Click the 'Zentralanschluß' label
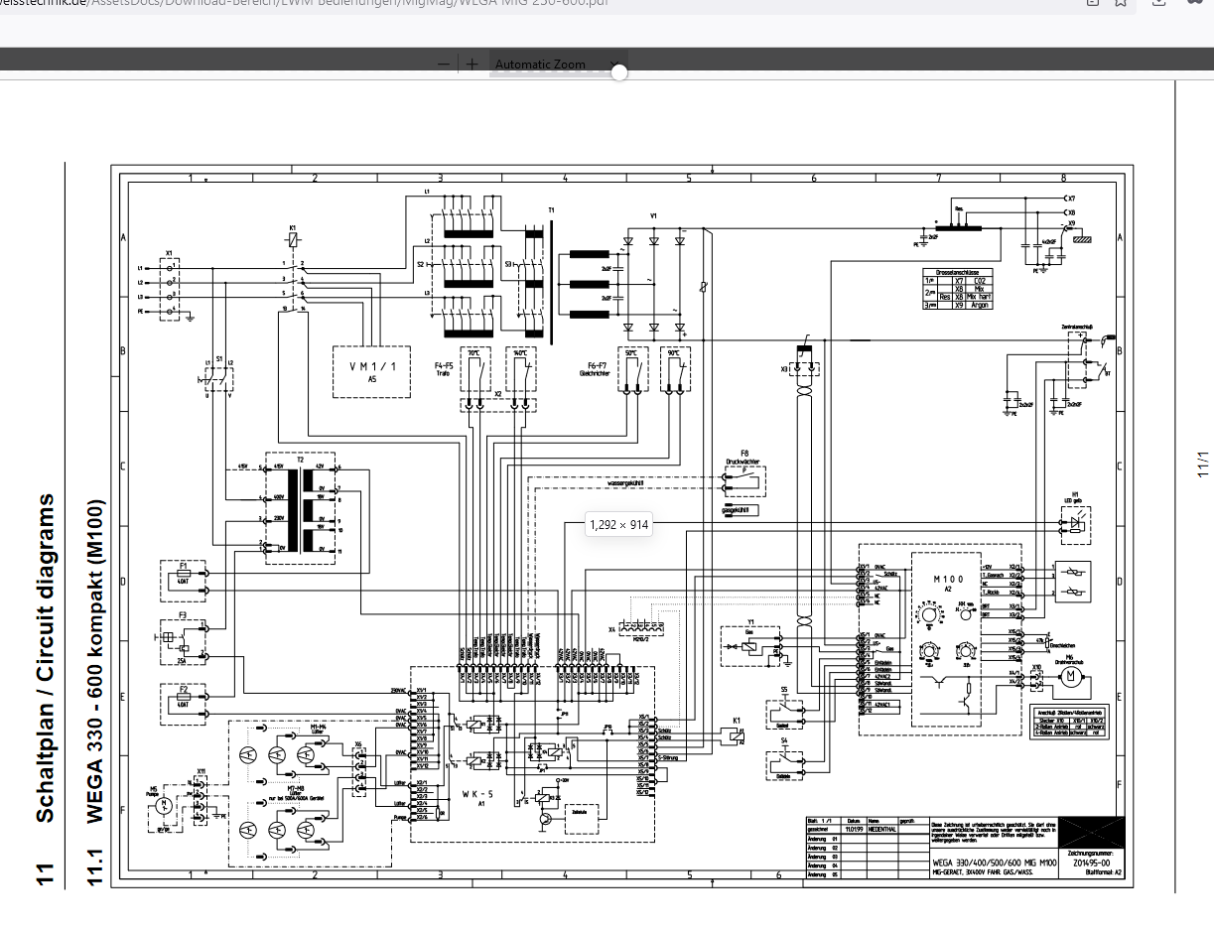The width and height of the screenshot is (1214, 932). tap(1077, 326)
